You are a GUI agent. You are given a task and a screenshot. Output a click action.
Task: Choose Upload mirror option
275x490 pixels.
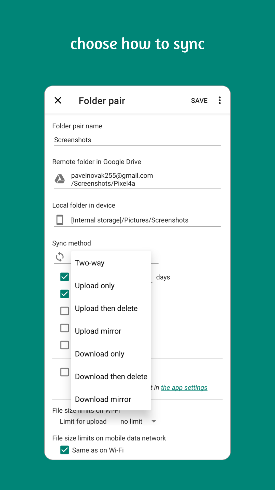(111, 331)
